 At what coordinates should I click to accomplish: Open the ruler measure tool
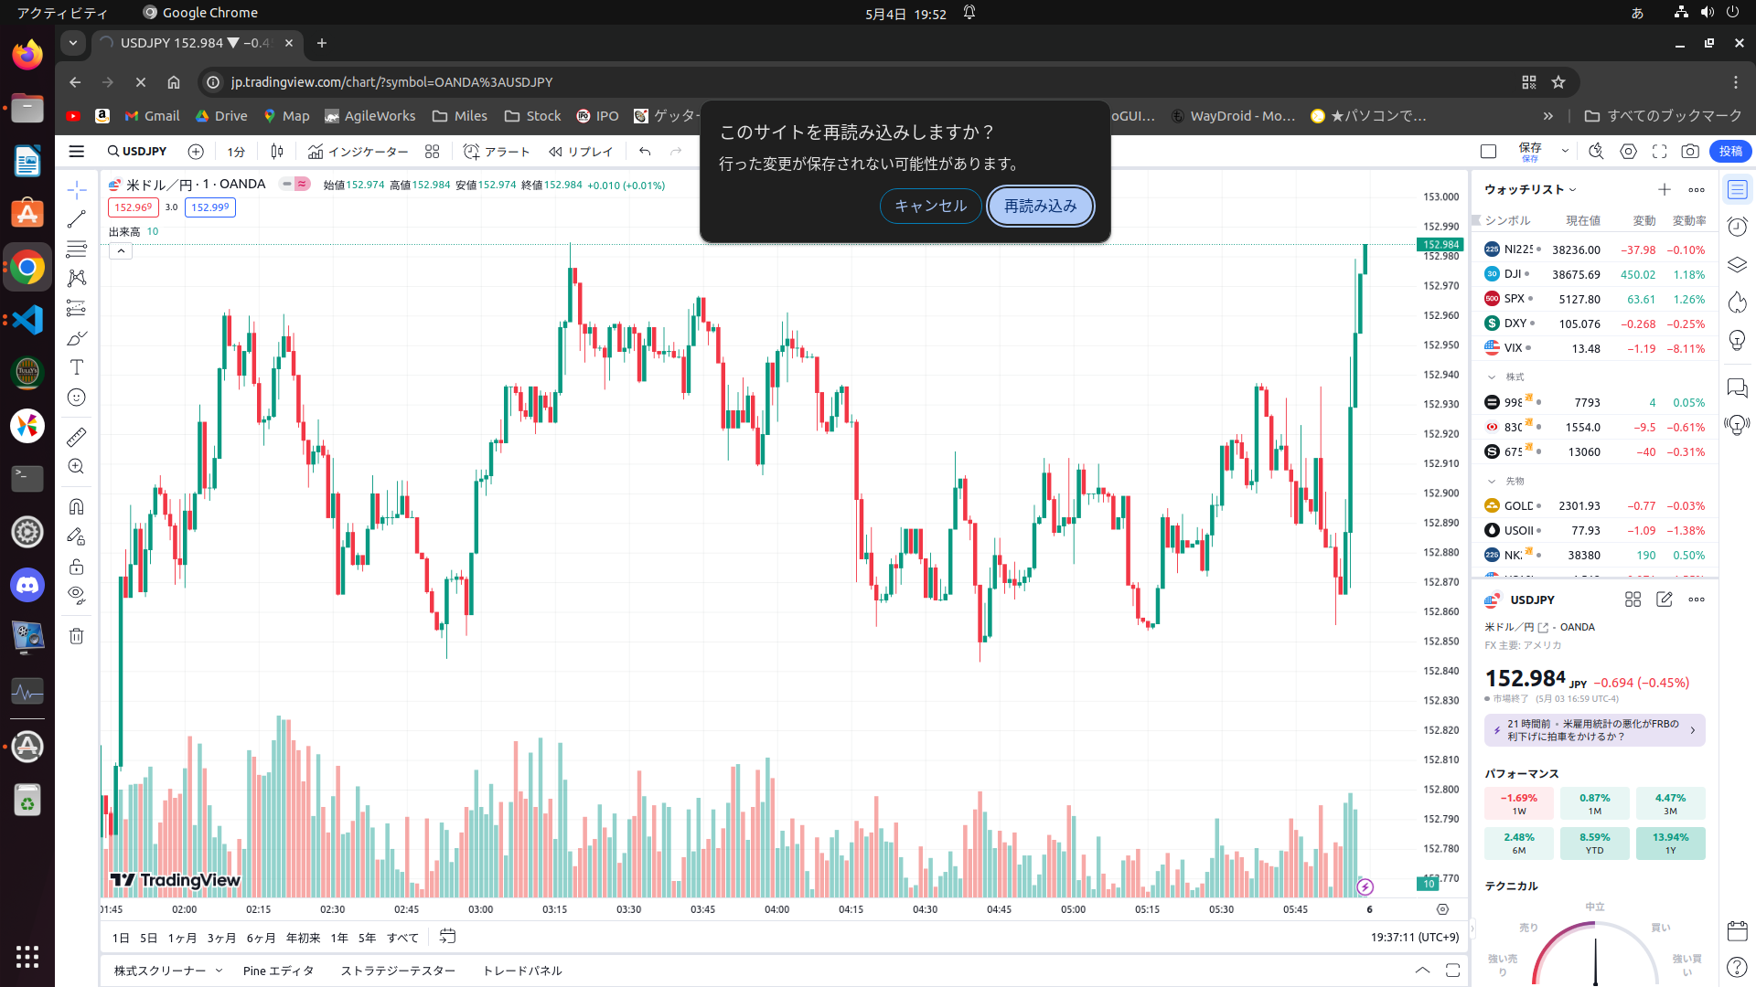(x=77, y=437)
